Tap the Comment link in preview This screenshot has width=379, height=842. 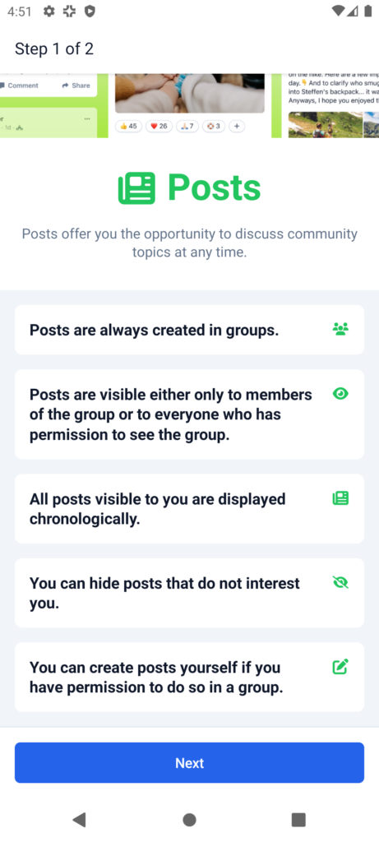pyautogui.click(x=20, y=86)
